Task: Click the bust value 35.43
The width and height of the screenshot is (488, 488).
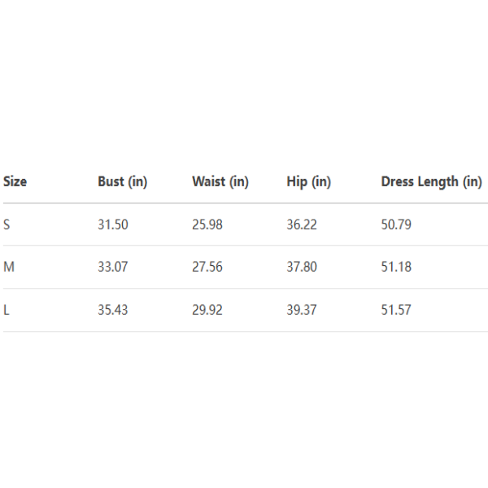Action: pyautogui.click(x=113, y=310)
